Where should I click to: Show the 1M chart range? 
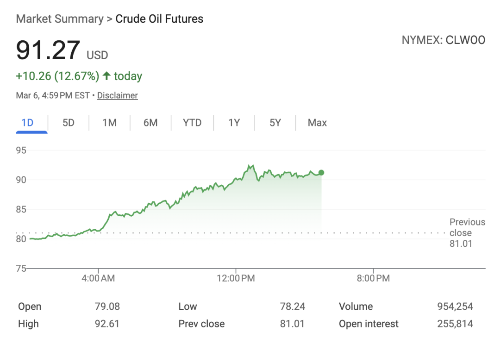[x=109, y=123]
